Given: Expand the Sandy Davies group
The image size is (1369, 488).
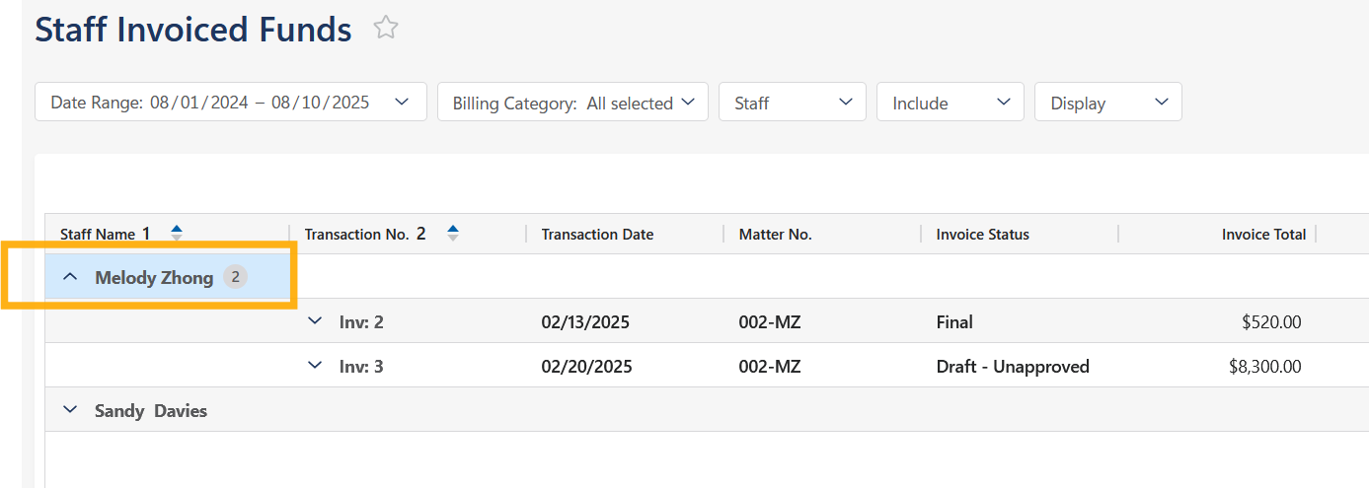Looking at the screenshot, I should click(x=70, y=410).
